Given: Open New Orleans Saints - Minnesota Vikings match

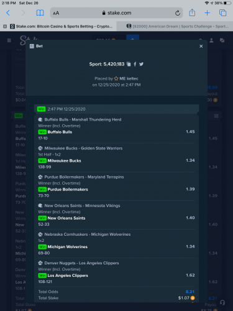Looking at the screenshot, I should click(82, 206).
